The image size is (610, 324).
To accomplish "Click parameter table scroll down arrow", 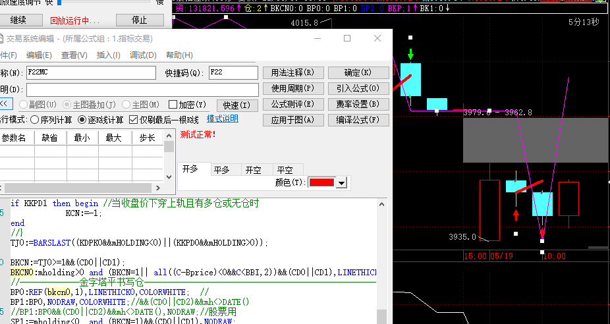I will tap(169, 177).
